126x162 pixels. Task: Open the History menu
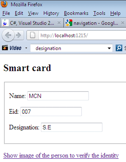click(x=51, y=13)
